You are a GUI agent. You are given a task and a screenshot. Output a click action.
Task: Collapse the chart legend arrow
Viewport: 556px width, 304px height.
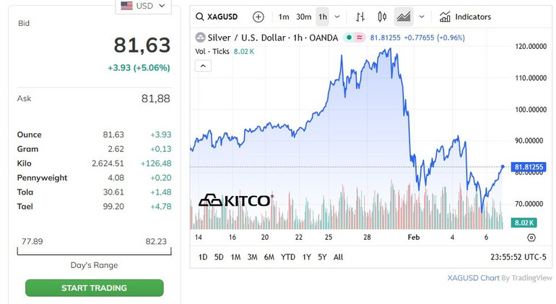[203, 66]
